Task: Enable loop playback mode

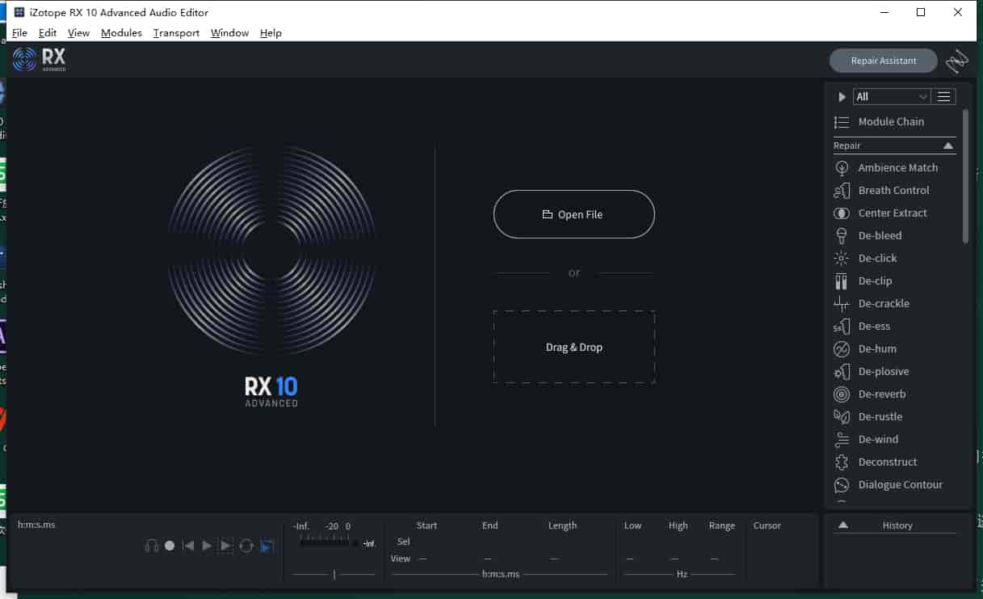Action: coord(246,545)
